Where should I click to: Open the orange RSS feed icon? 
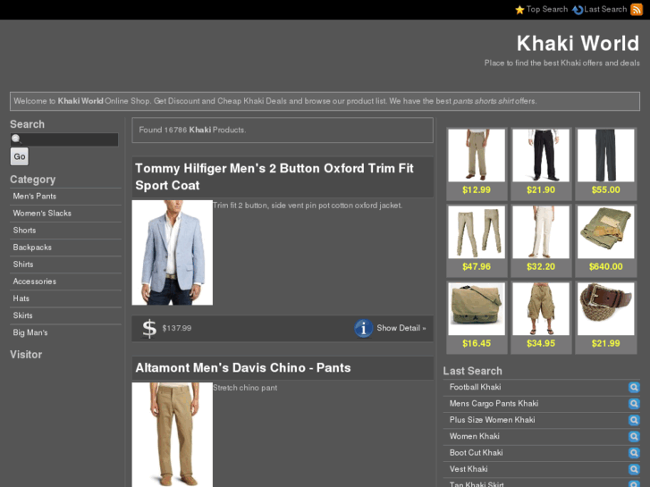coord(637,9)
